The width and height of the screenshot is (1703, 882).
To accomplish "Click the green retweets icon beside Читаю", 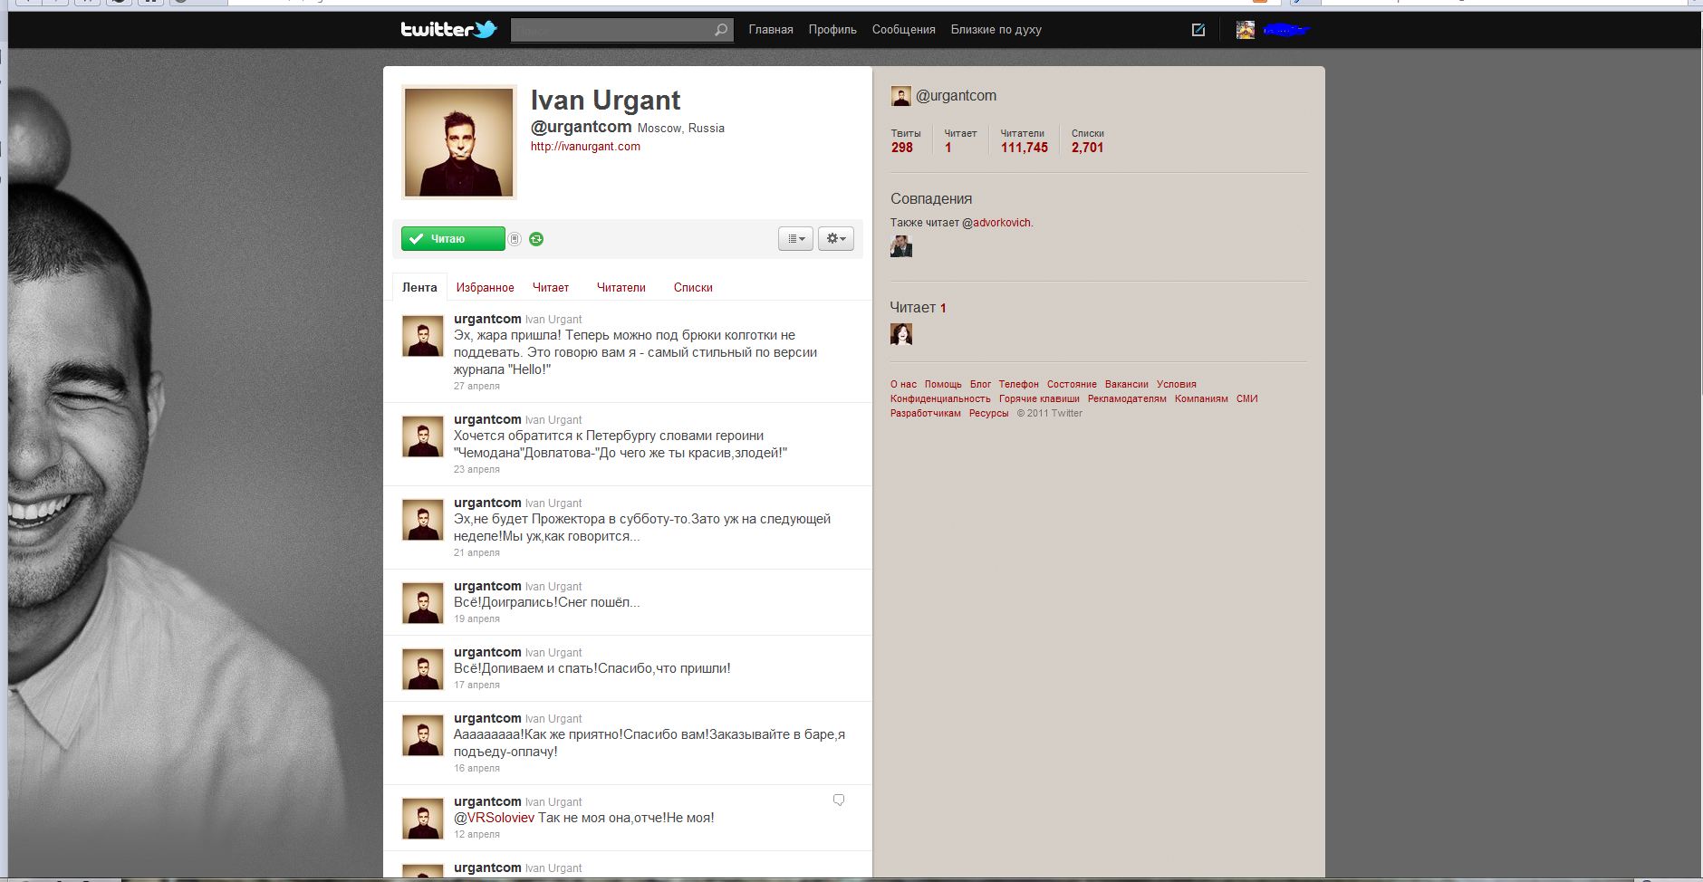I will pos(536,239).
